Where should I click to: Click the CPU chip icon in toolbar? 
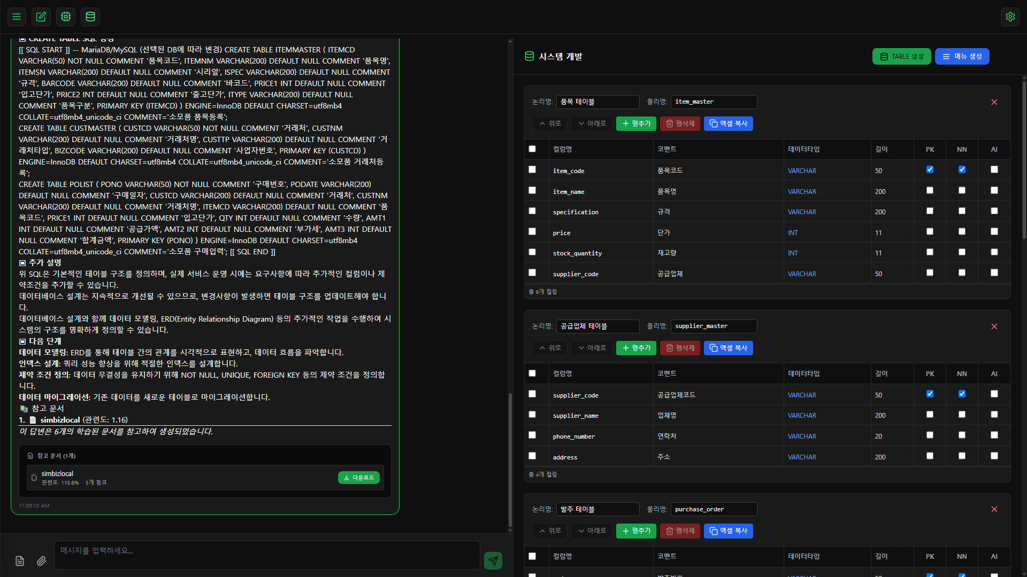(66, 17)
